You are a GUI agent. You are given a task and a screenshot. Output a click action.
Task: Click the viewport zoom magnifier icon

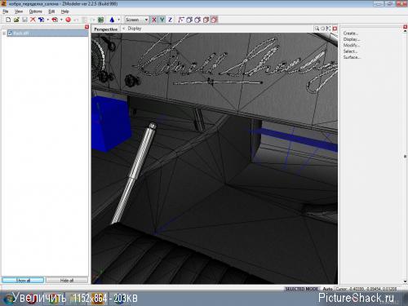[317, 29]
